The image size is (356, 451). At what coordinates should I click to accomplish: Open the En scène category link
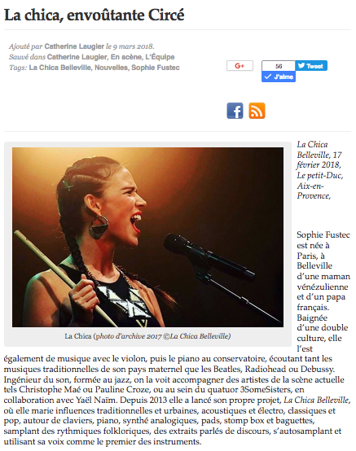(x=126, y=57)
